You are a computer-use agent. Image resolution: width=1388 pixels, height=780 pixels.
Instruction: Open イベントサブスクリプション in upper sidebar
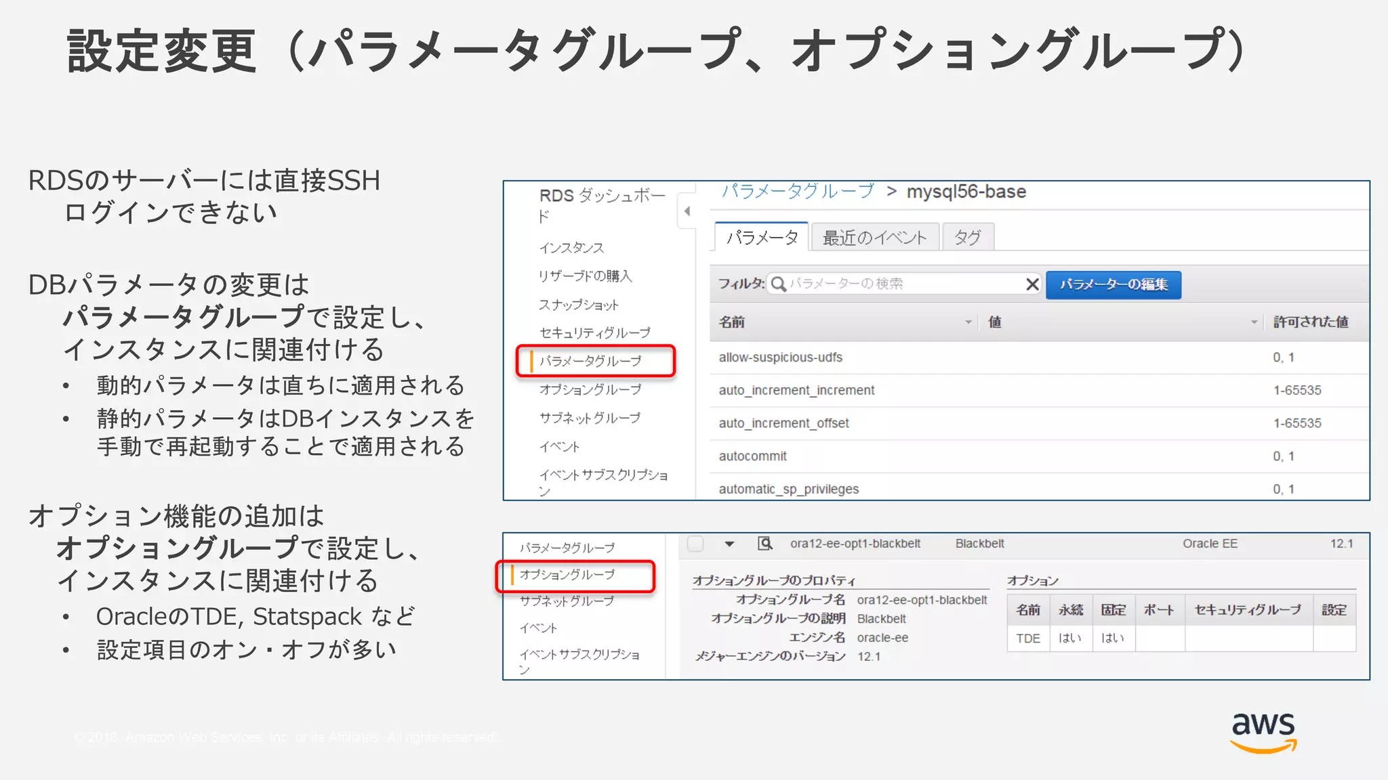click(x=603, y=482)
